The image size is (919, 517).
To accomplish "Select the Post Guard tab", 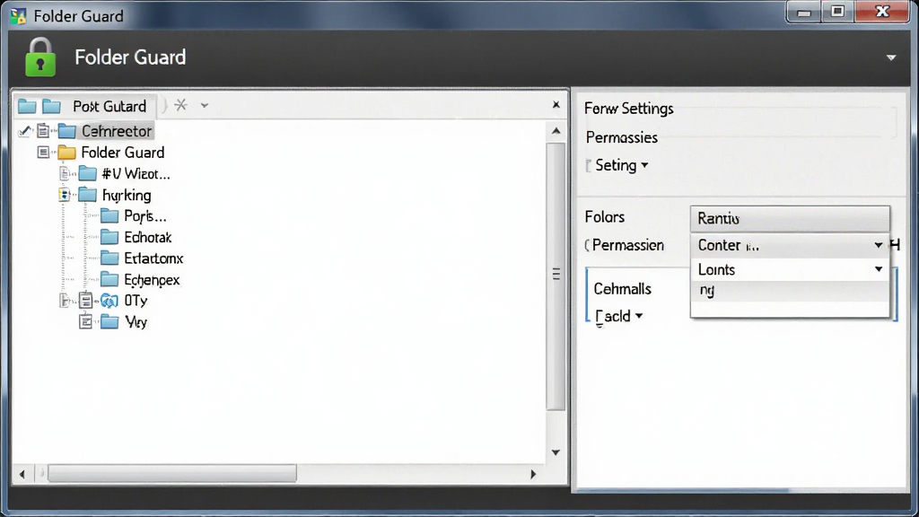I will [x=109, y=106].
